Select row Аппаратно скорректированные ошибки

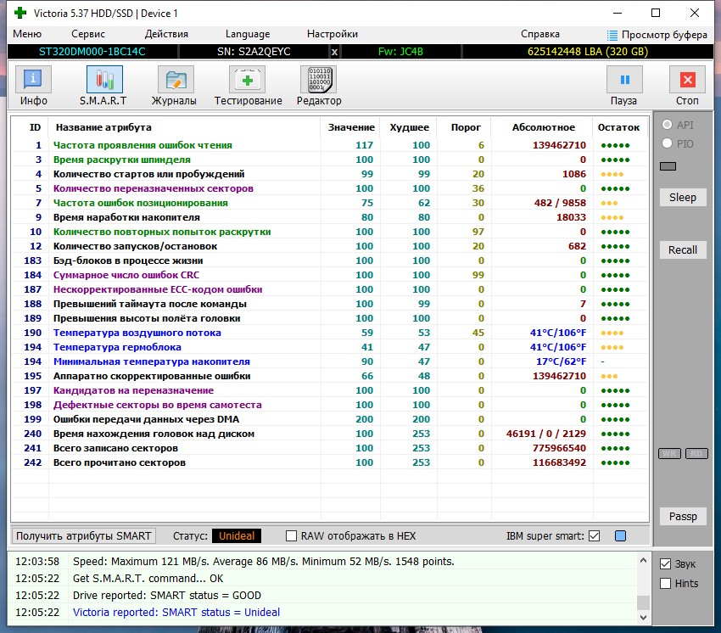point(330,376)
